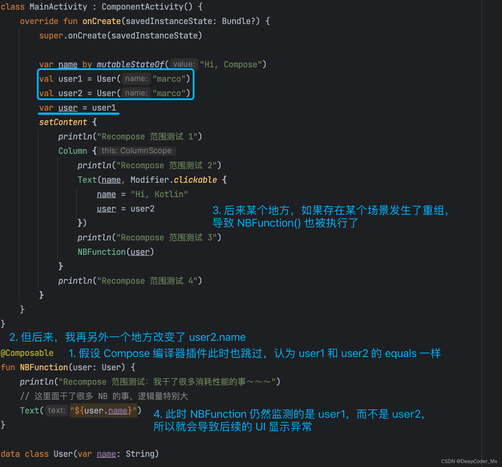Screen dimensions: 502x467
Task: Click the Text(name, call
Action: (x=101, y=180)
